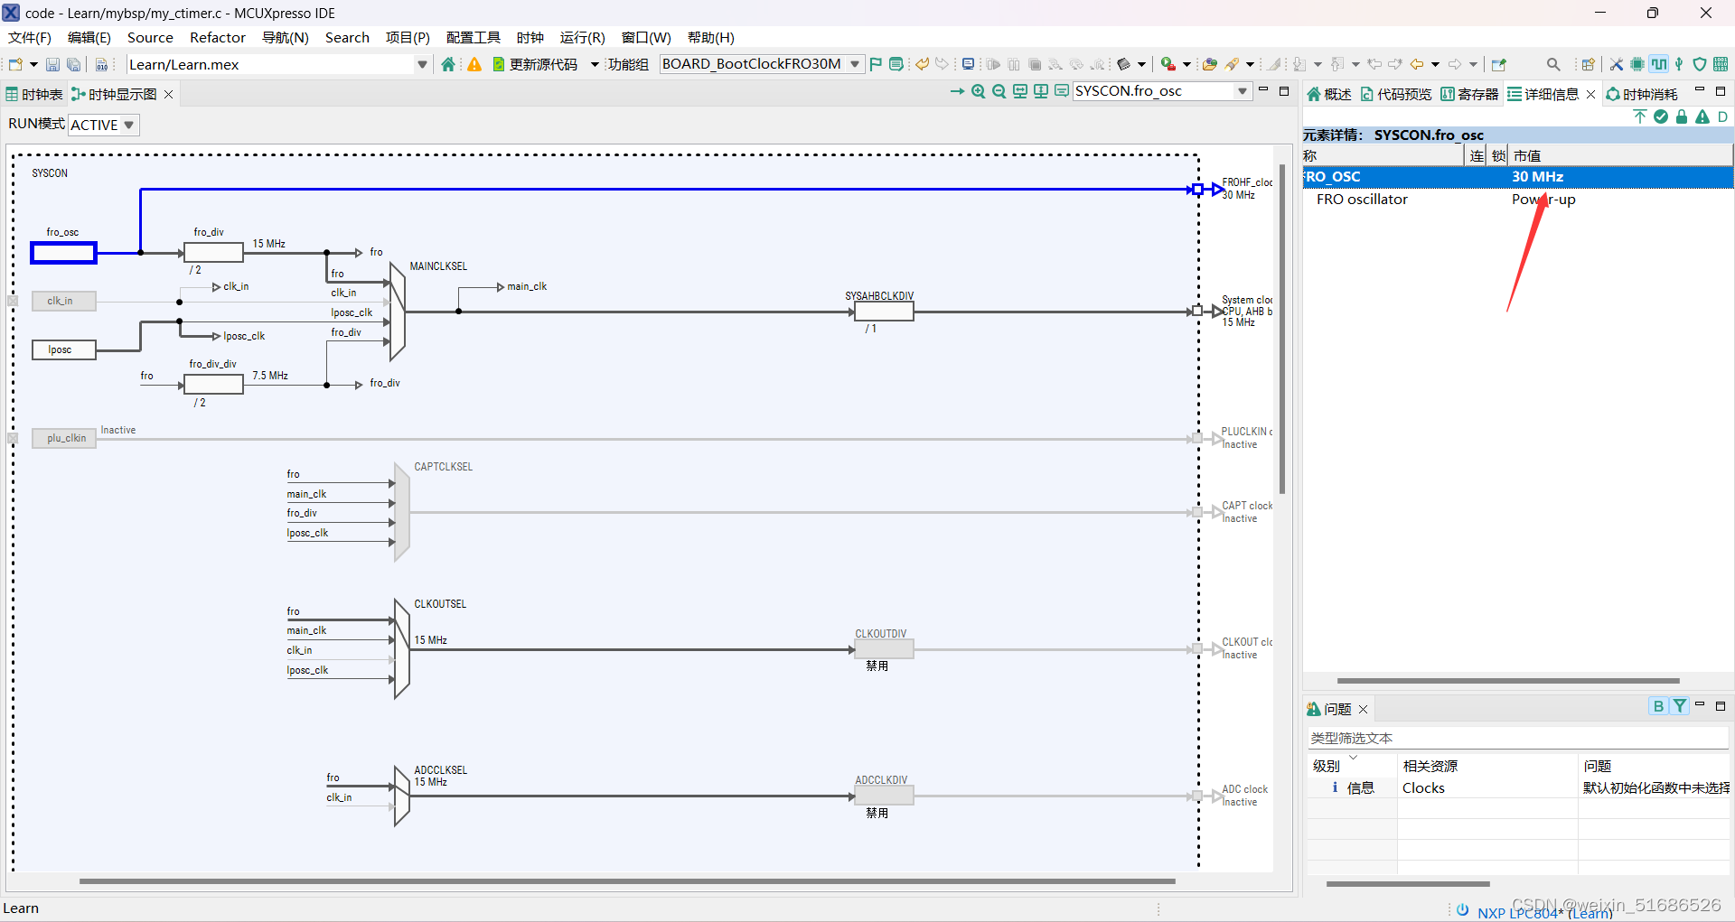The width and height of the screenshot is (1735, 922).
Task: Click the diagram vertical scrollbar
Action: (x=1281, y=329)
